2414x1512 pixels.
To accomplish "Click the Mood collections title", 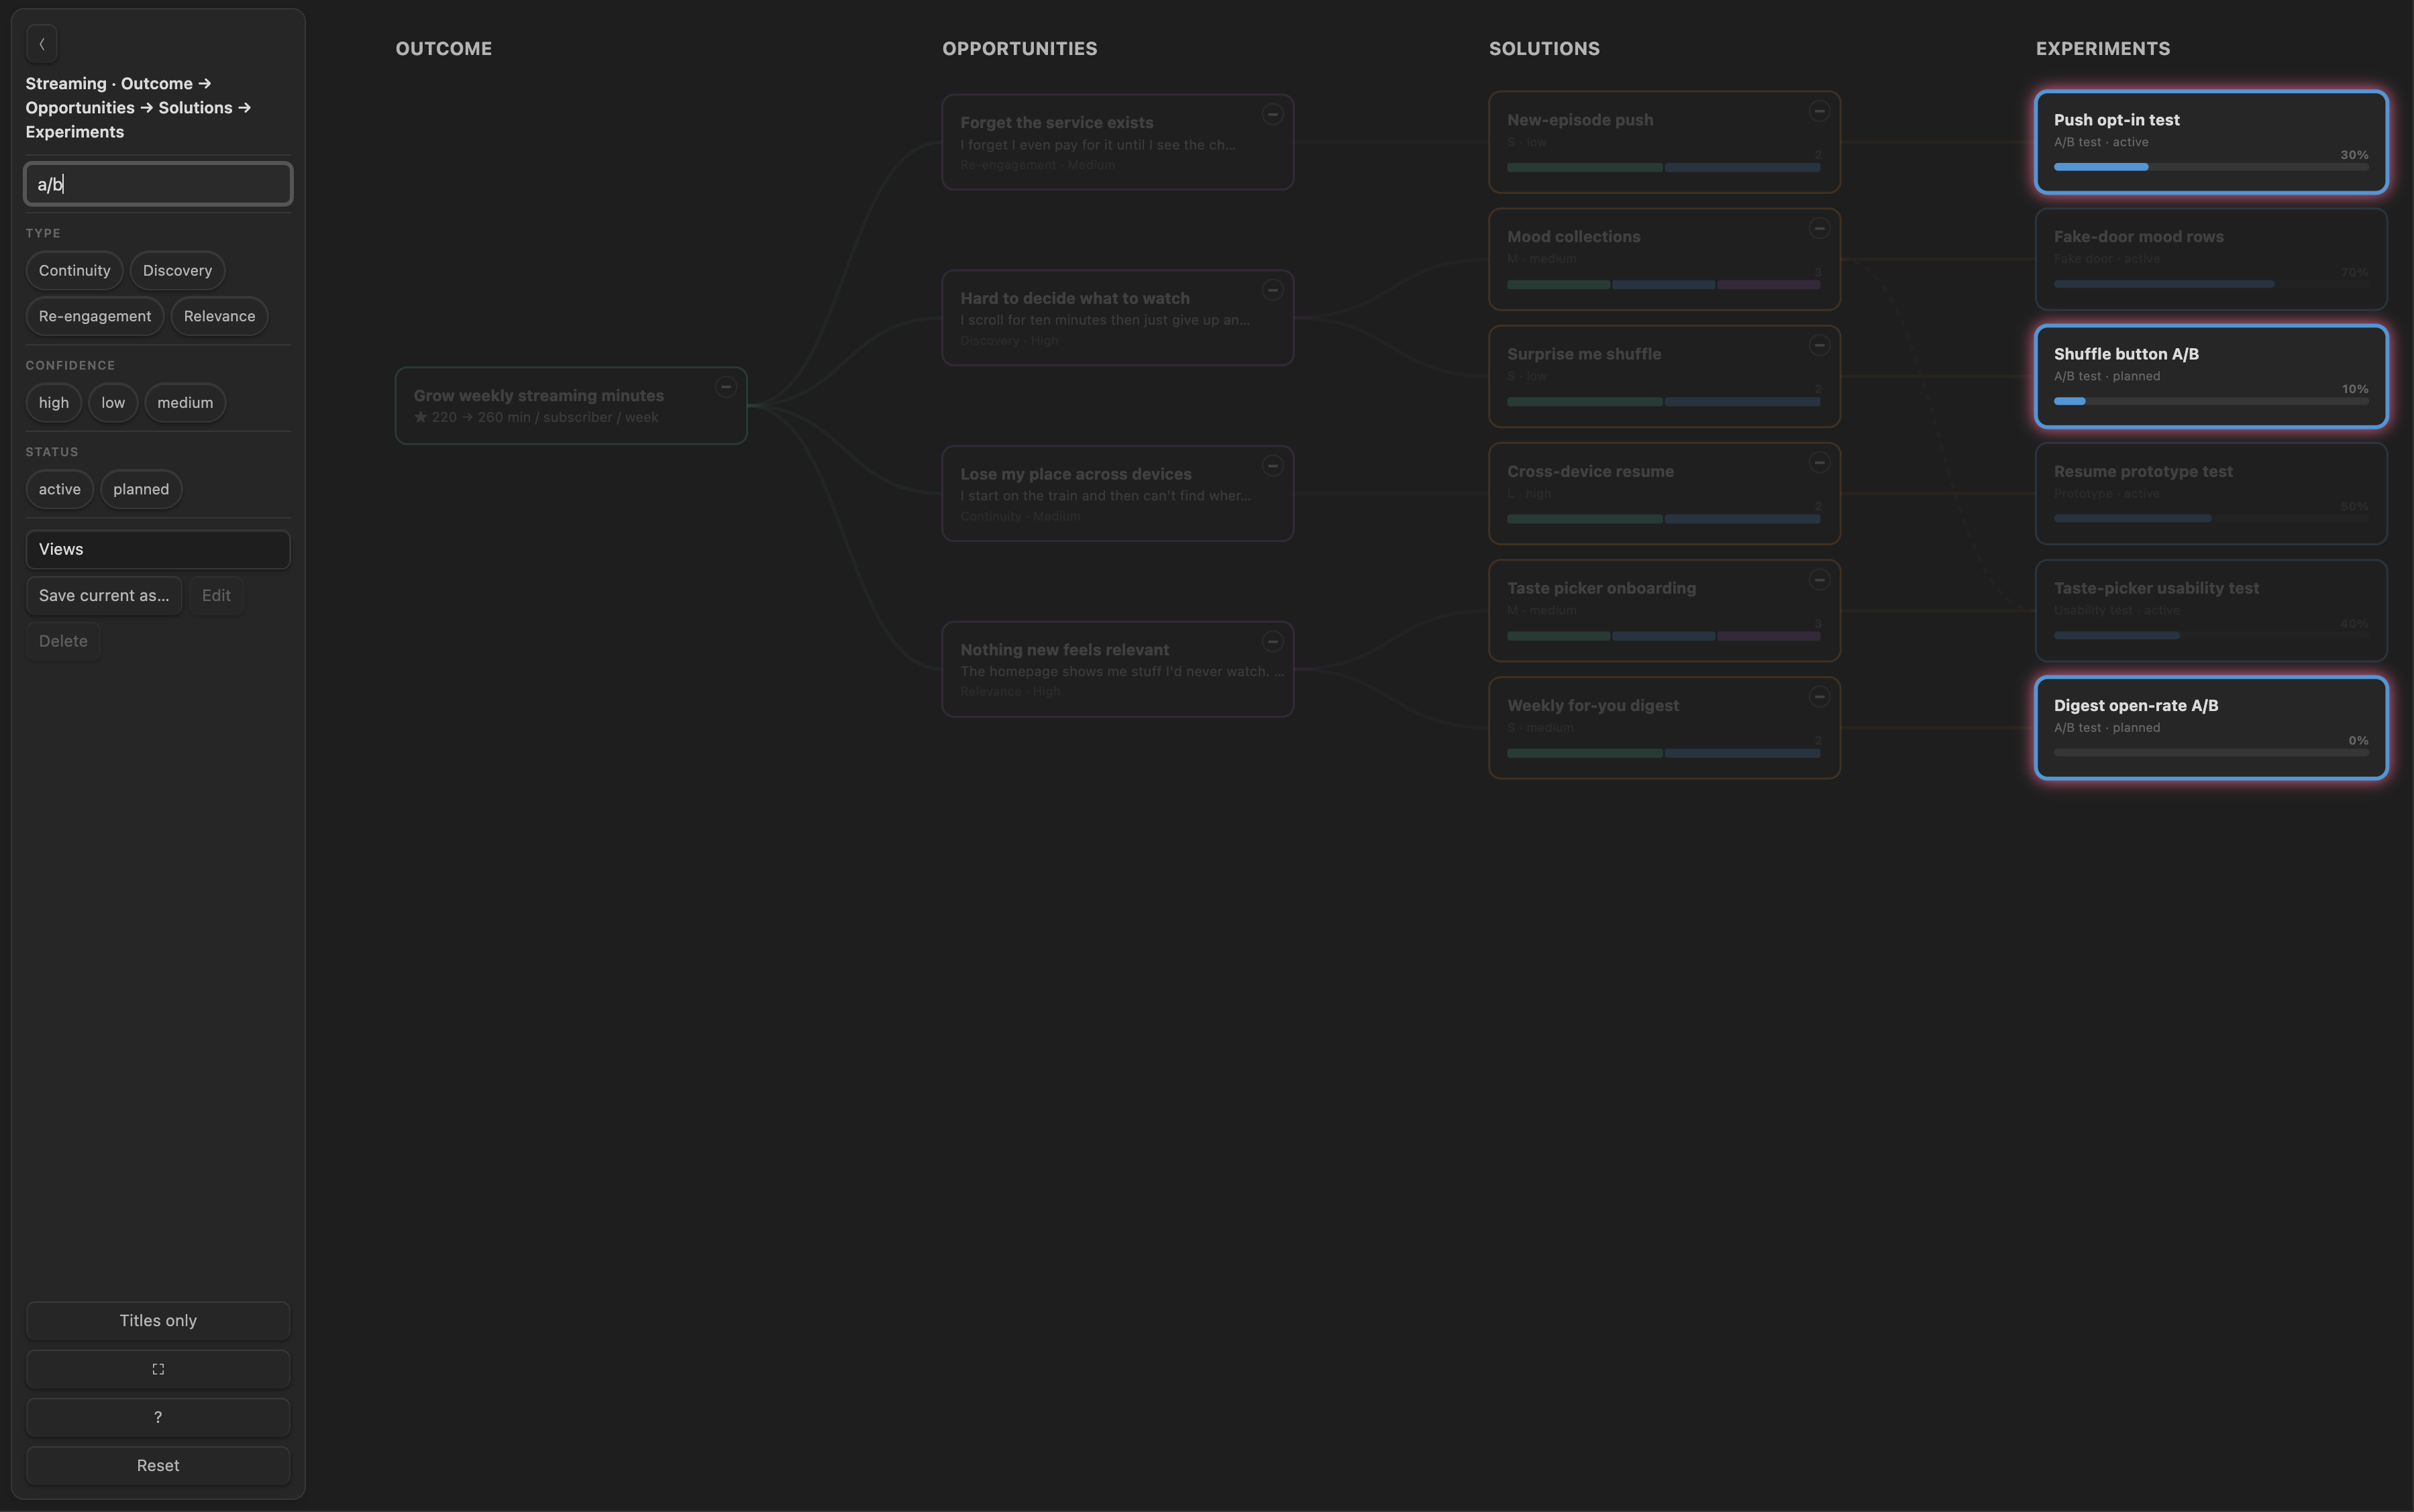I will (x=1573, y=237).
